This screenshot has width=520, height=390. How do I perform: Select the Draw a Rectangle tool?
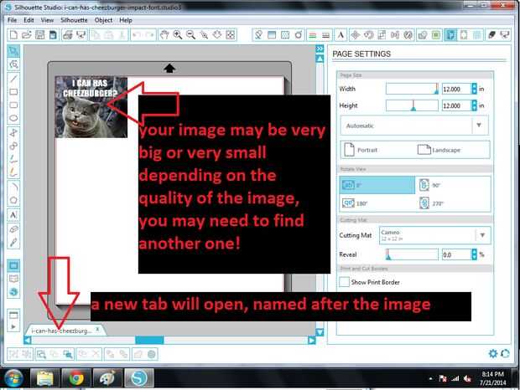point(13,92)
